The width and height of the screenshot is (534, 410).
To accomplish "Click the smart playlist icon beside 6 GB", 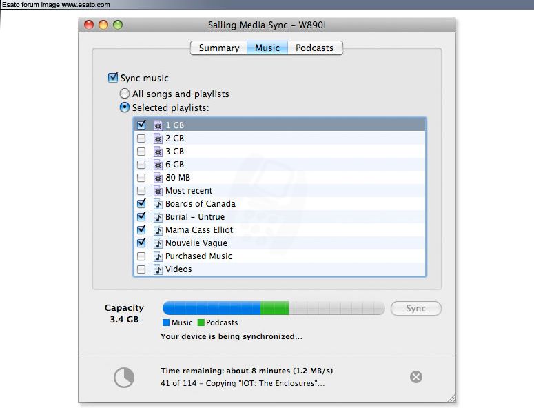I will tap(158, 165).
